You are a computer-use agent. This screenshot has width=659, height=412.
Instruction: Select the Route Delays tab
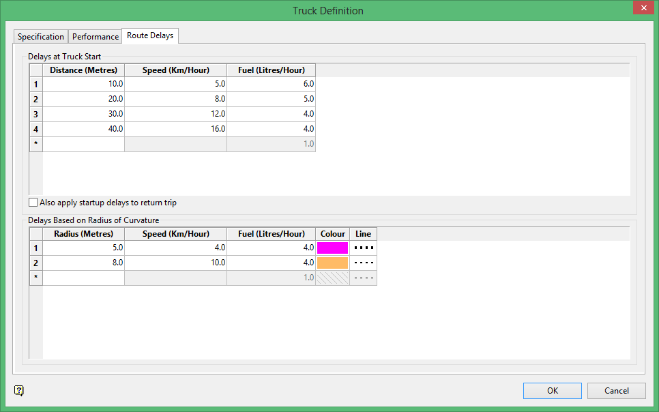tap(150, 35)
